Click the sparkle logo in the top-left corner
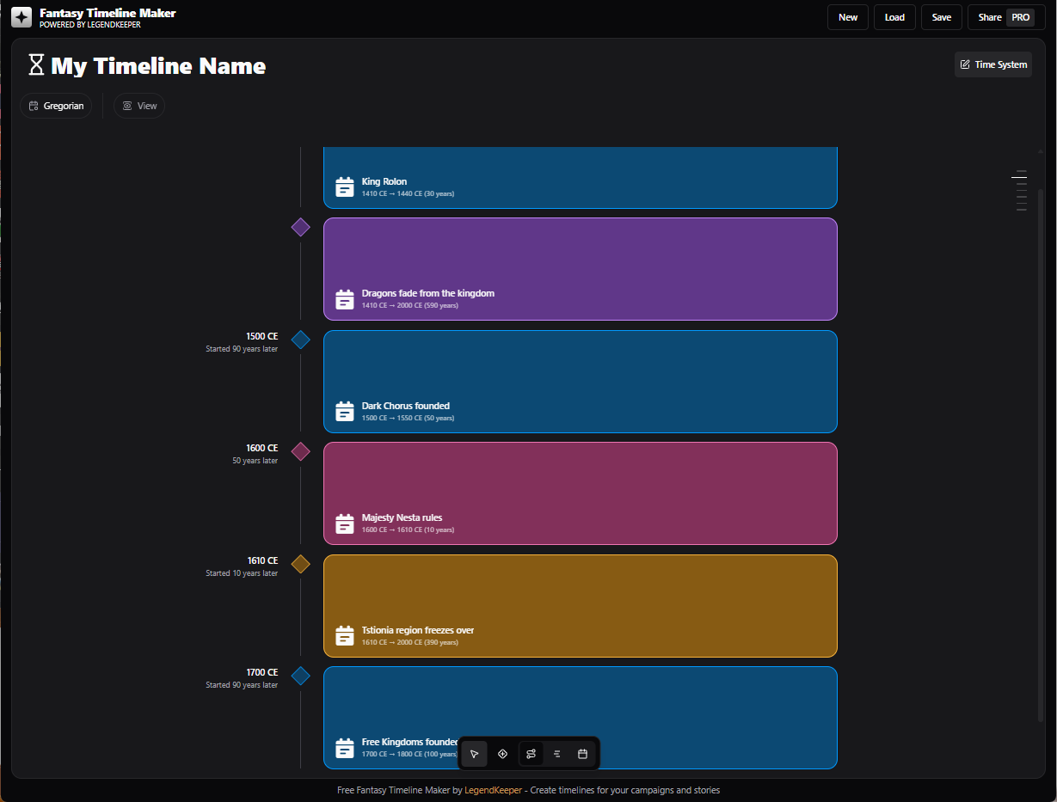 coord(22,16)
